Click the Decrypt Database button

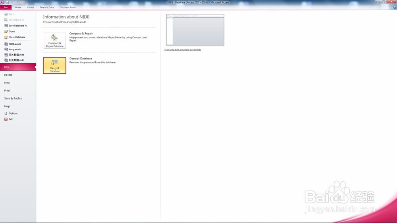(54, 65)
